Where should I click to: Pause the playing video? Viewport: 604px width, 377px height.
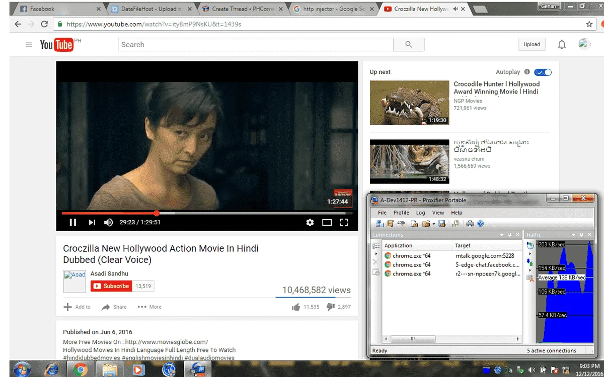point(73,222)
